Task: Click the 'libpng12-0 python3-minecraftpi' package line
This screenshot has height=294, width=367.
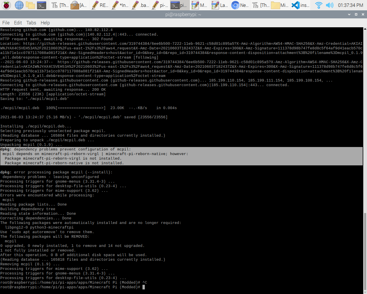Action: tap(39, 227)
